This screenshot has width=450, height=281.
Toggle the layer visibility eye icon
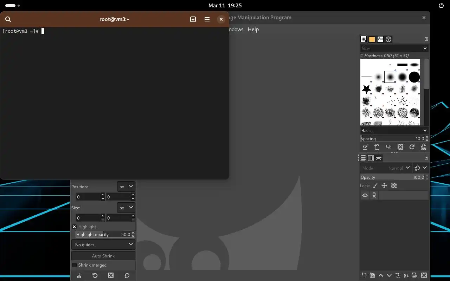pos(365,196)
